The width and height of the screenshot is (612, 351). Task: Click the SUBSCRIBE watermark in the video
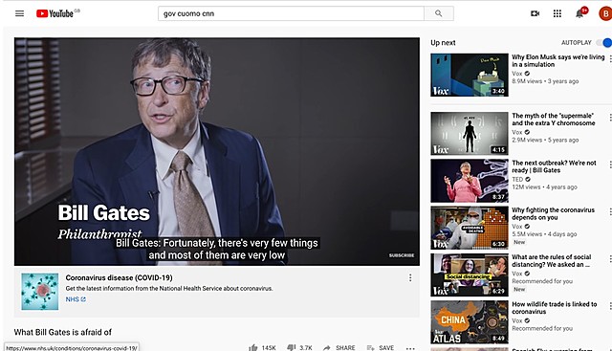coord(402,255)
